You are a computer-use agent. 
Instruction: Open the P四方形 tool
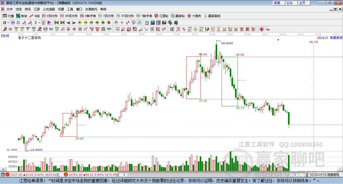(x=50, y=16)
